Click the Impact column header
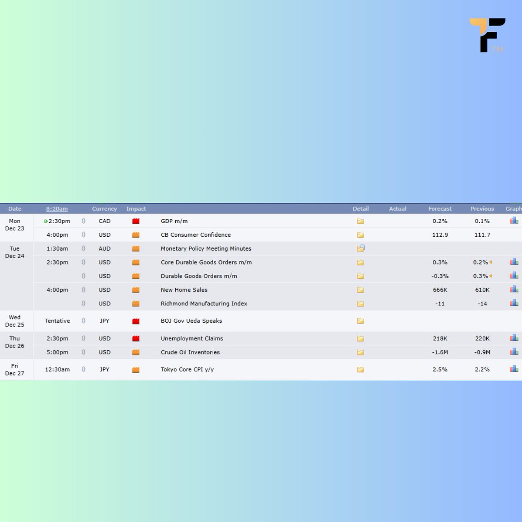 click(136, 209)
